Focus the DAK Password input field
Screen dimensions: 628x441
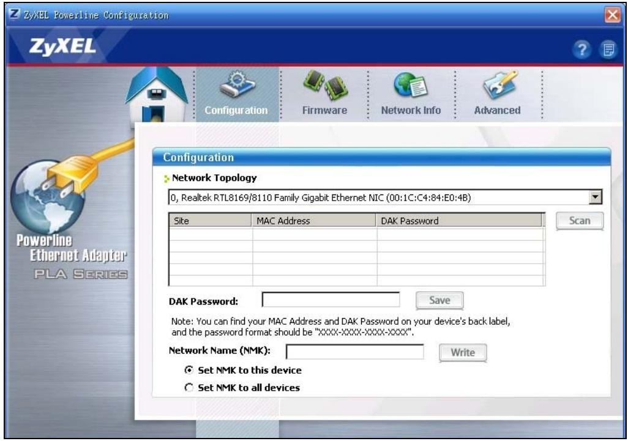[331, 299]
